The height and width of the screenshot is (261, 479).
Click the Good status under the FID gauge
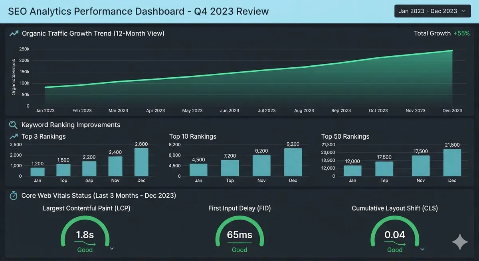click(x=239, y=250)
